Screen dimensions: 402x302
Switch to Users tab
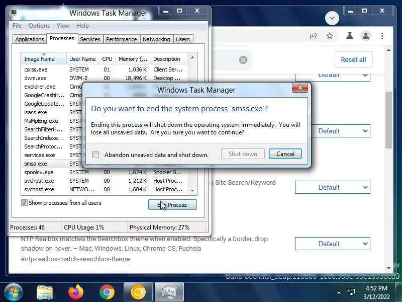[183, 39]
